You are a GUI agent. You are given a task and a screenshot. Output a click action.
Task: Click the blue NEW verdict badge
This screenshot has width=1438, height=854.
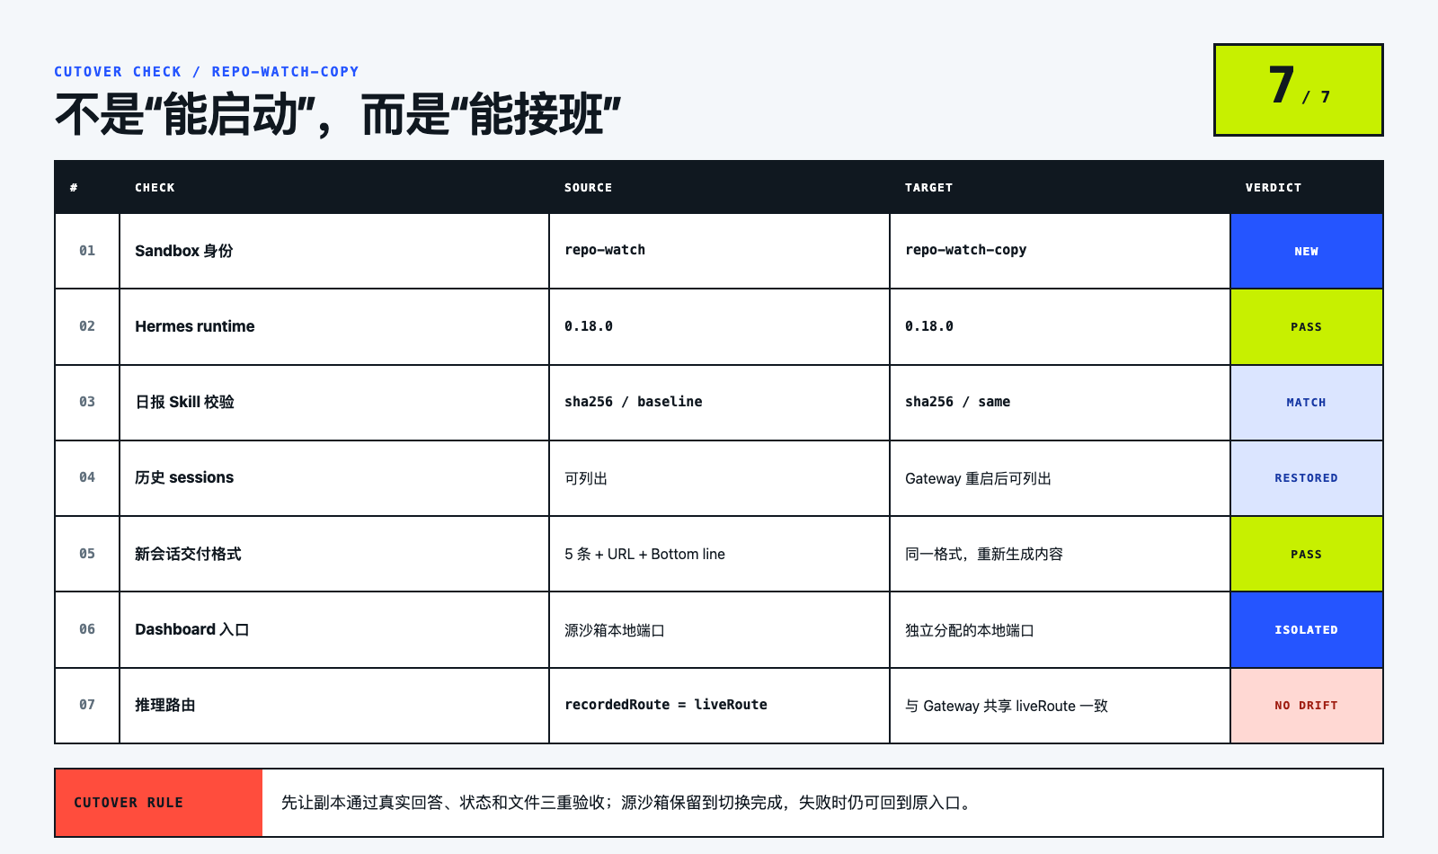(x=1307, y=251)
